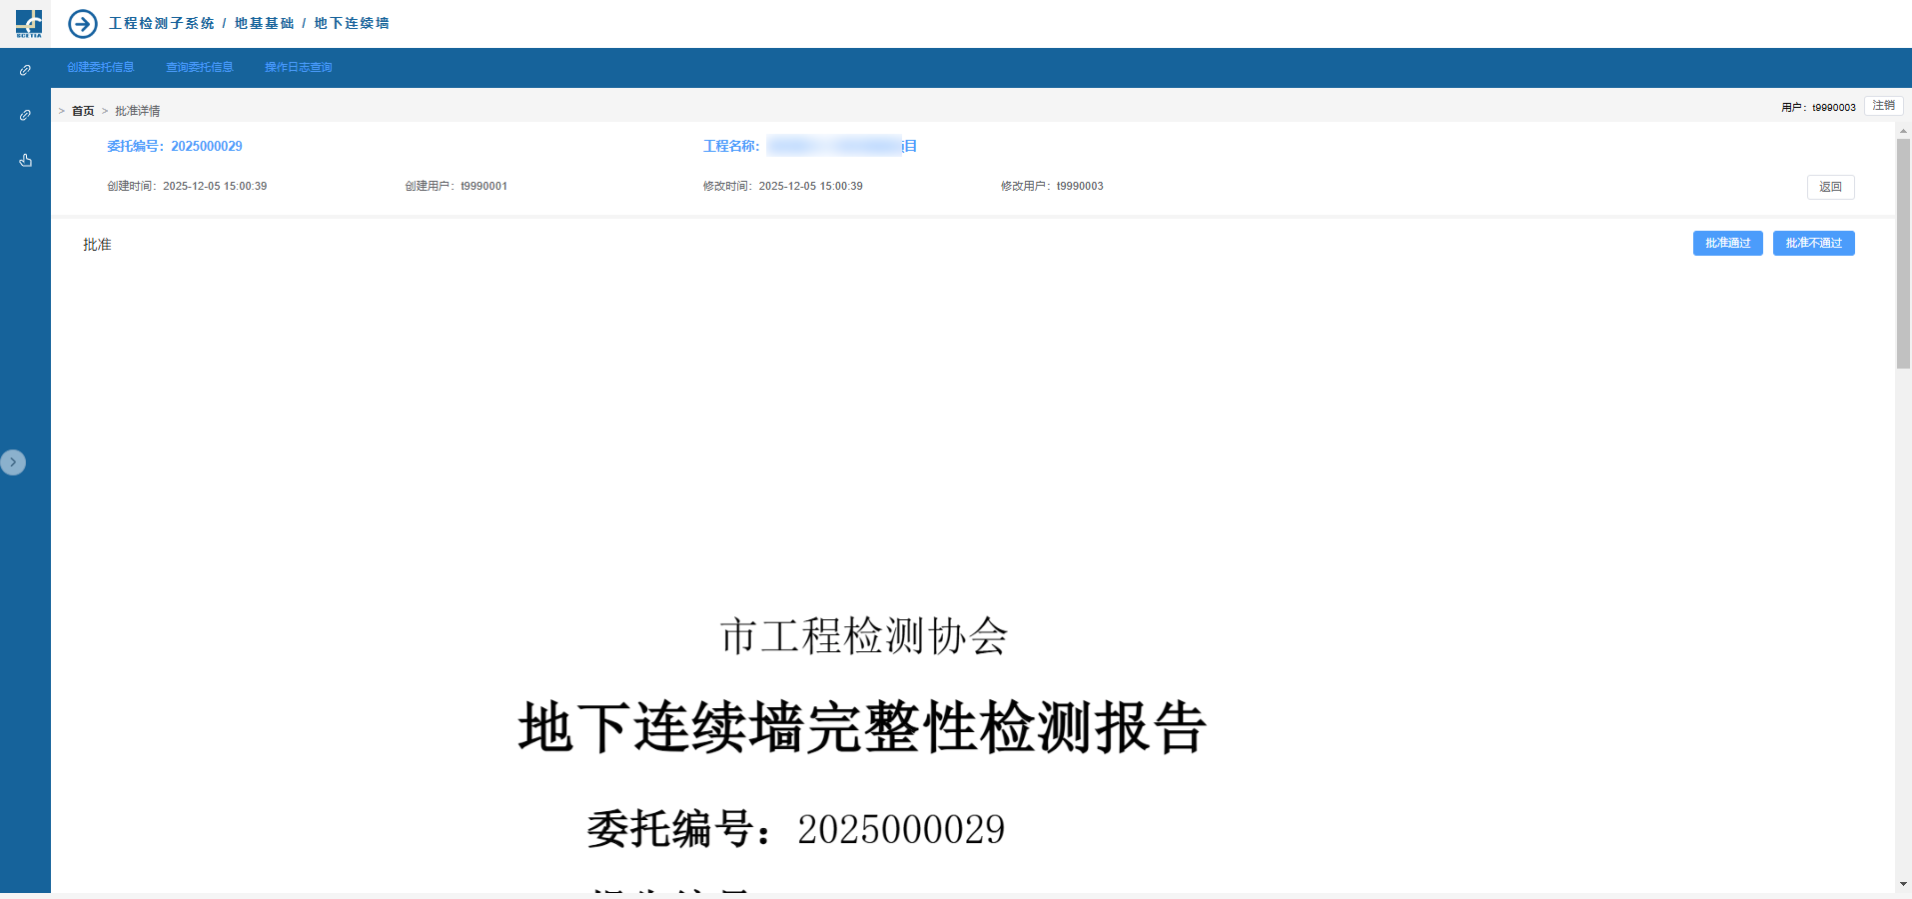The image size is (1912, 899).
Task: Click the 注销 logout button
Action: 1883,106
